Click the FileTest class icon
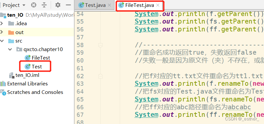The height and width of the screenshot is (124, 264). click(x=27, y=58)
